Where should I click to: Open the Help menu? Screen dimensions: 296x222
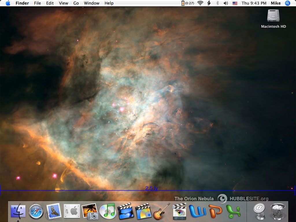click(109, 3)
